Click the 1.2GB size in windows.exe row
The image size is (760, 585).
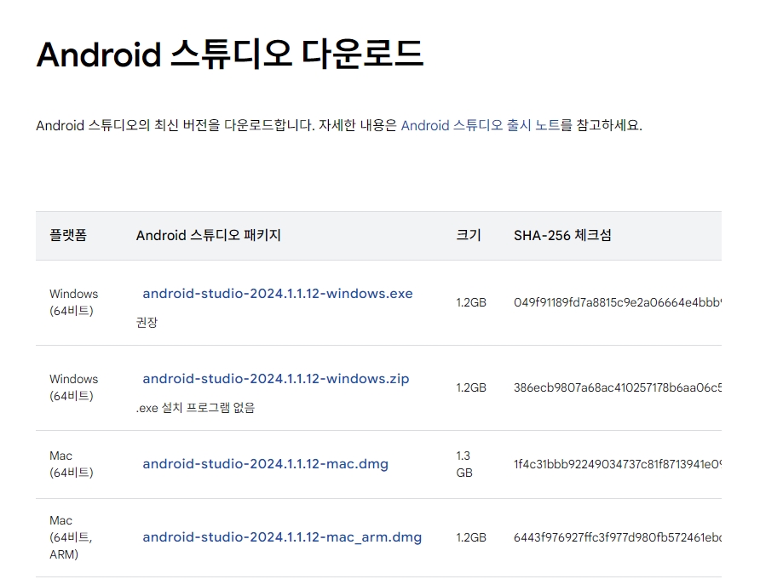coord(471,302)
